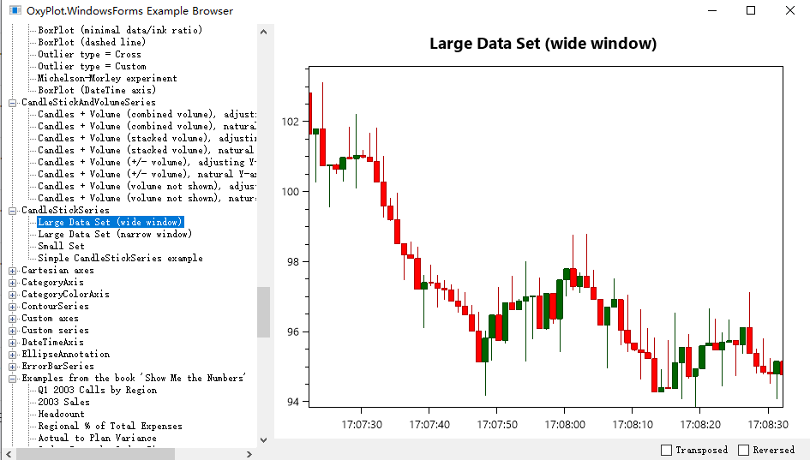
Task: Open the Small Set example
Action: pos(61,246)
